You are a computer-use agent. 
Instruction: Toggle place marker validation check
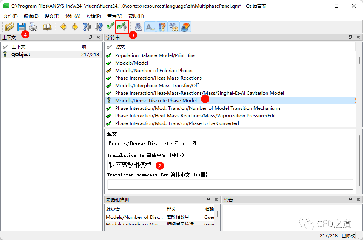point(185,27)
